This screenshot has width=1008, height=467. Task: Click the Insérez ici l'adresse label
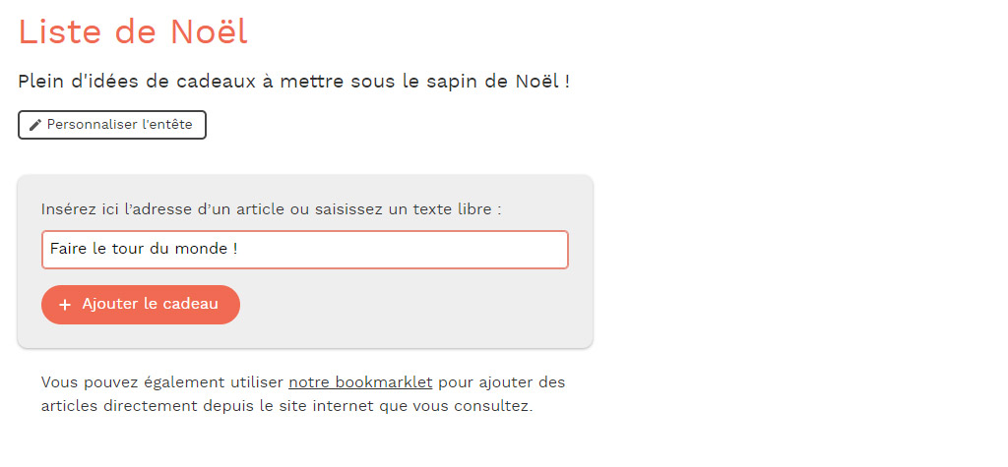pyautogui.click(x=271, y=209)
